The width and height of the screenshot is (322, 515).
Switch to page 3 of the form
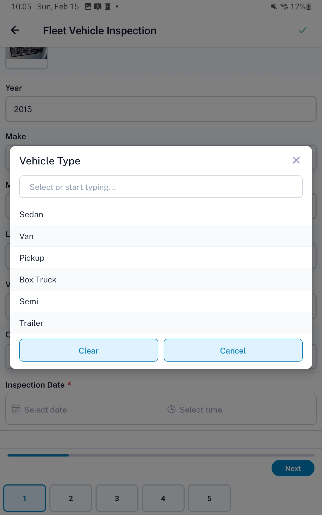coord(117,498)
